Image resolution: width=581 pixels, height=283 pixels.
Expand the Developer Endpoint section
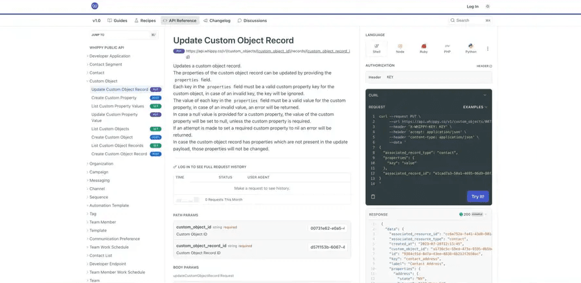coord(108,264)
